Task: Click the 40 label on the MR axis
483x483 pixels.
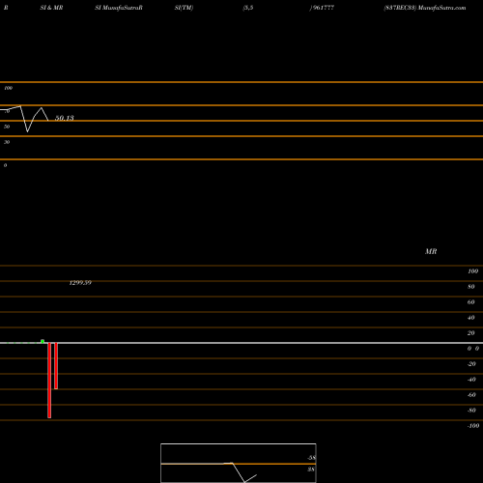Action: point(471,318)
